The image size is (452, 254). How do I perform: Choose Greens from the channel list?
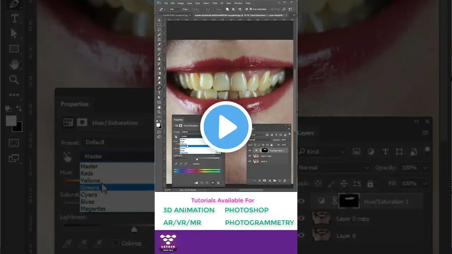[183, 146]
